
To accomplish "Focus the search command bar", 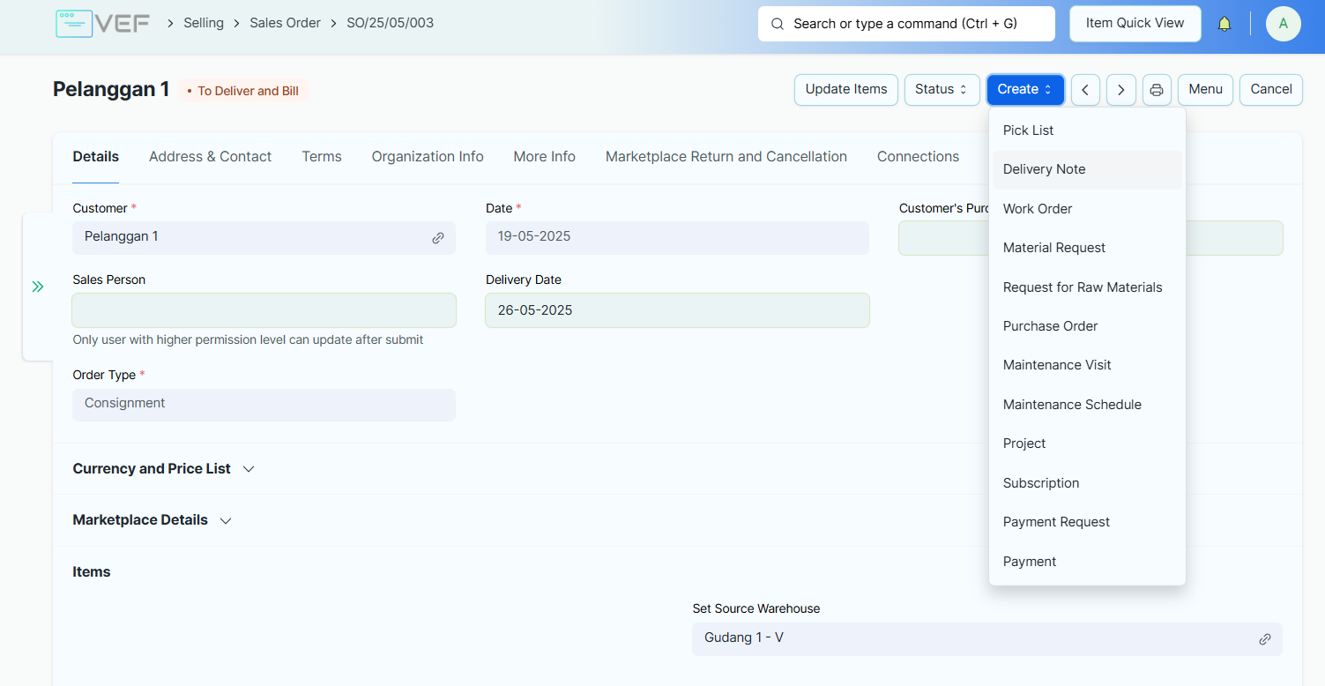I will tap(906, 24).
